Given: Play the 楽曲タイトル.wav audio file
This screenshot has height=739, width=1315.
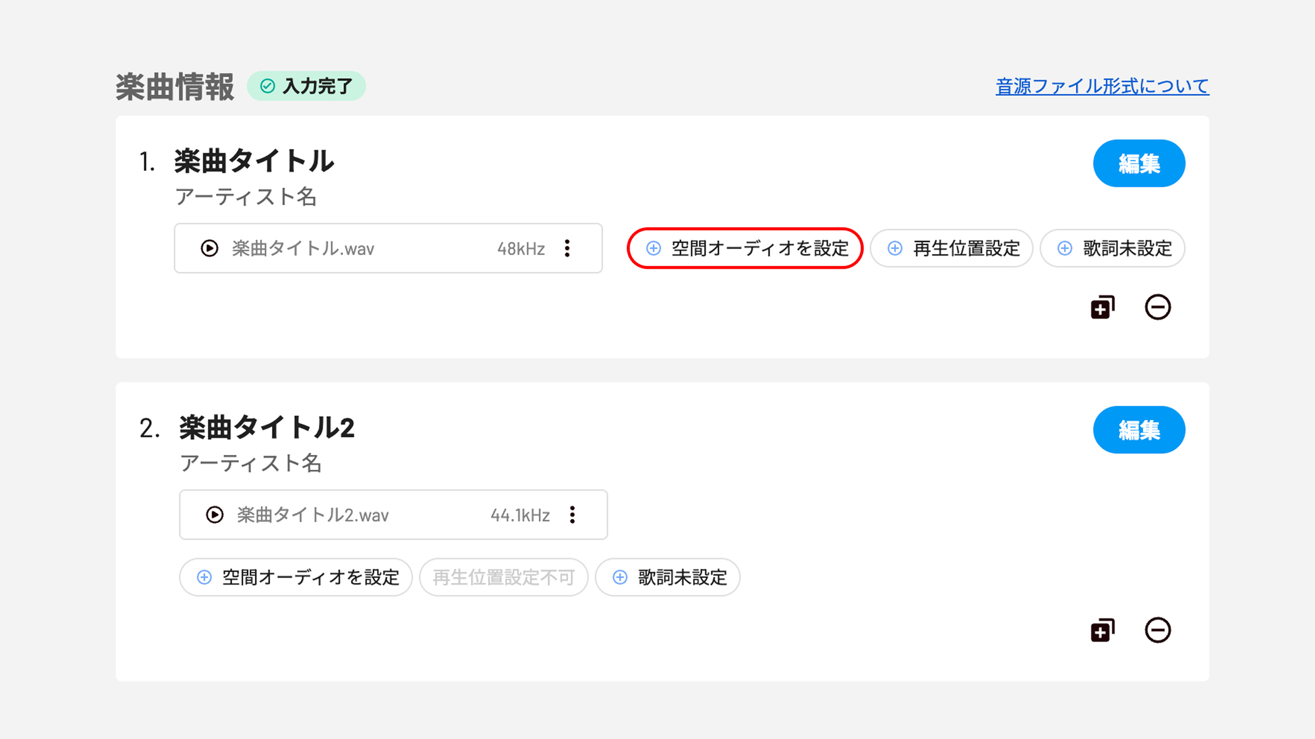Looking at the screenshot, I should pyautogui.click(x=209, y=249).
